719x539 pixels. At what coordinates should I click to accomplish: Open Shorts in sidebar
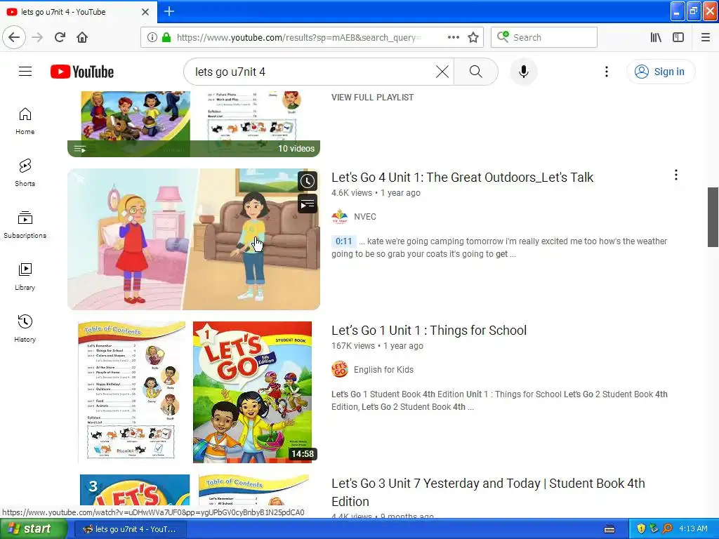pyautogui.click(x=25, y=173)
